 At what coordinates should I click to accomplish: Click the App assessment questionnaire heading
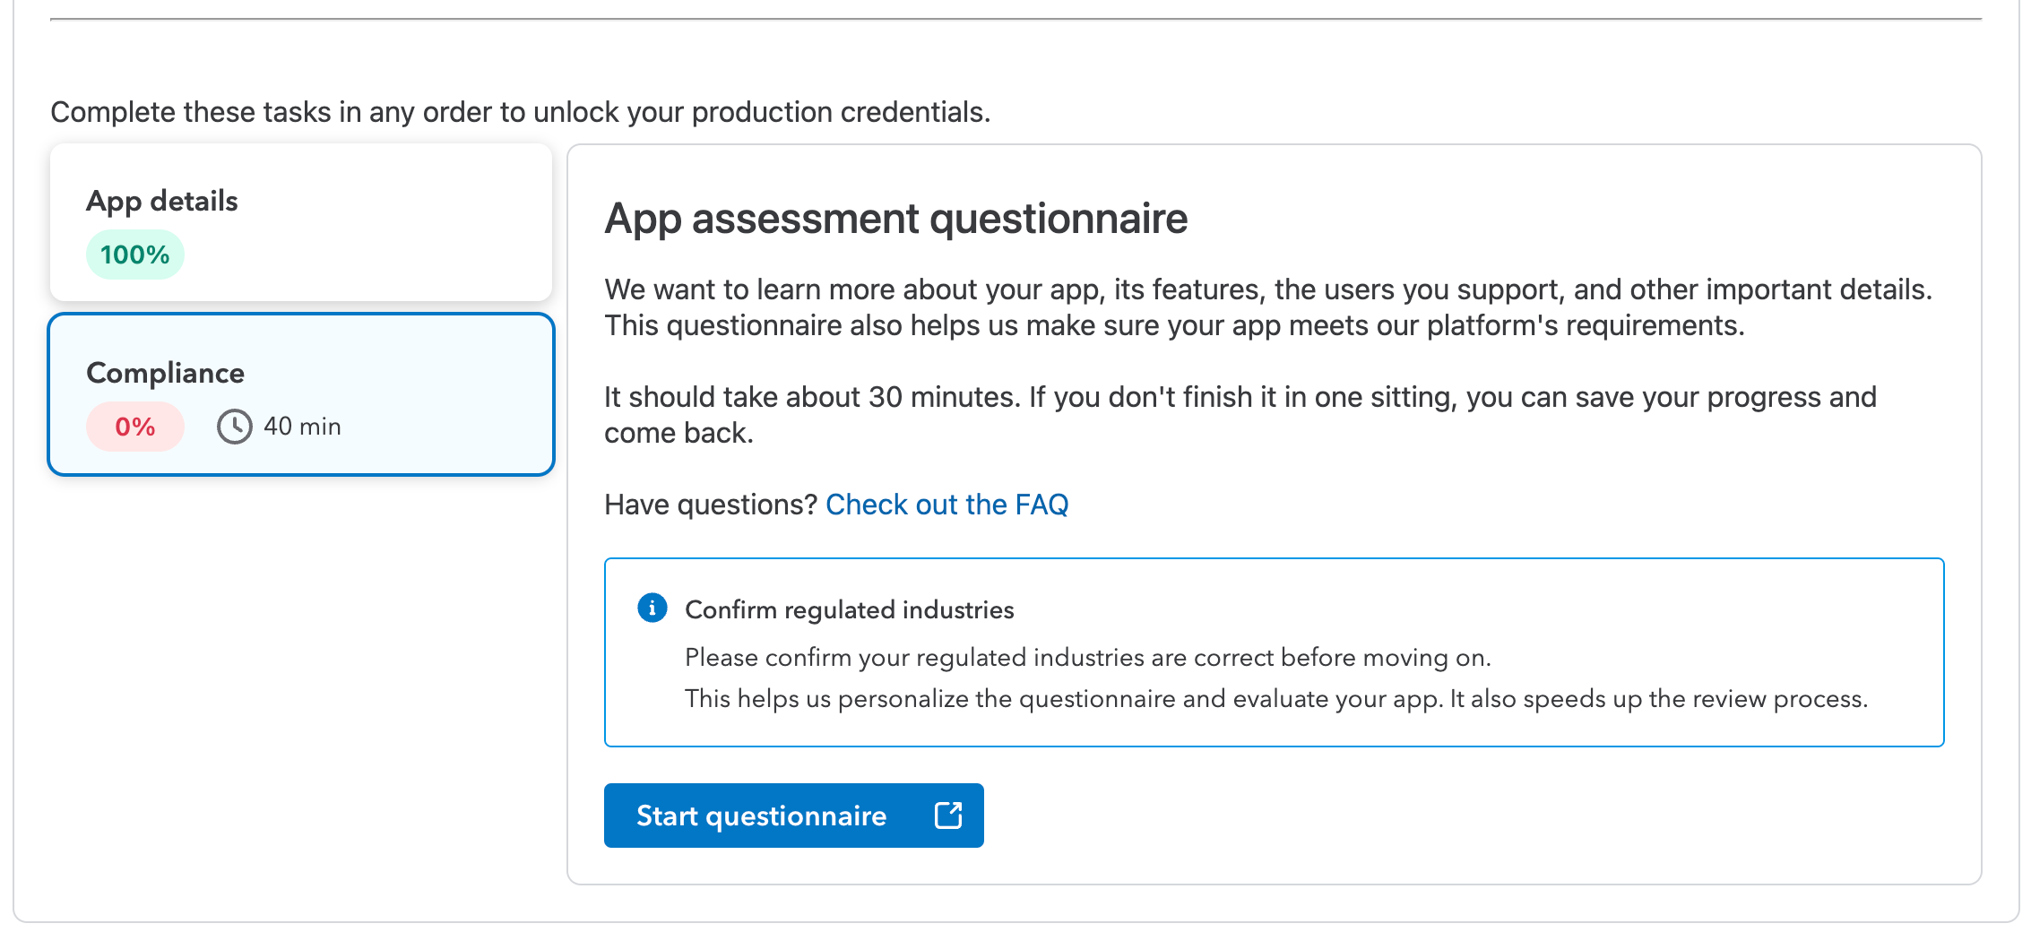click(x=895, y=219)
